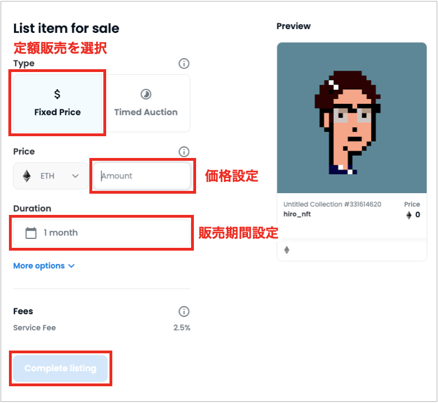Click the clock icon in Timed Auction
The height and width of the screenshot is (403, 438).
click(x=146, y=94)
